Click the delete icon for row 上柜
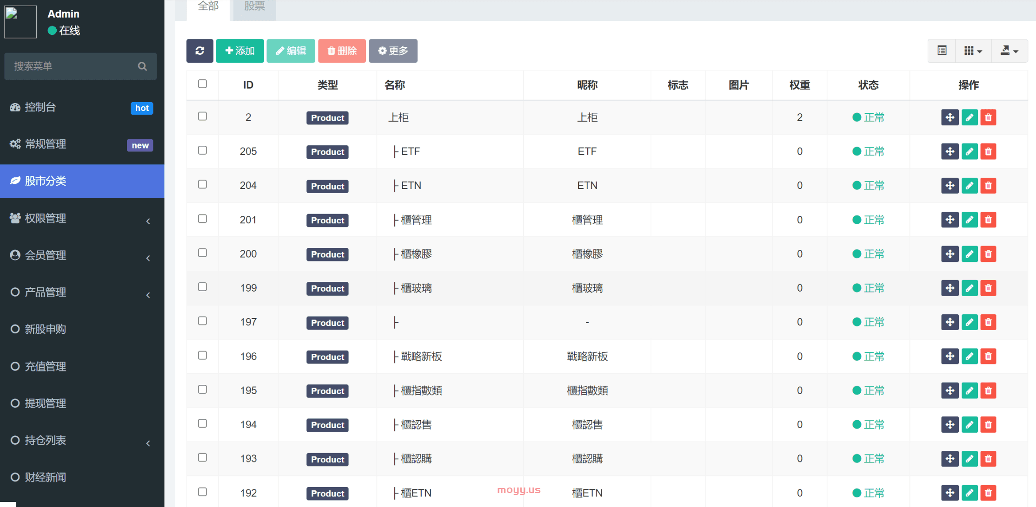 click(989, 117)
